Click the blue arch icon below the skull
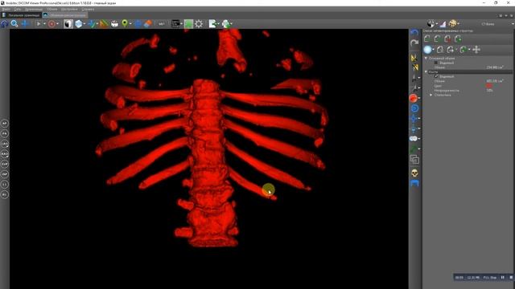This screenshot has width=515, height=289. click(414, 183)
